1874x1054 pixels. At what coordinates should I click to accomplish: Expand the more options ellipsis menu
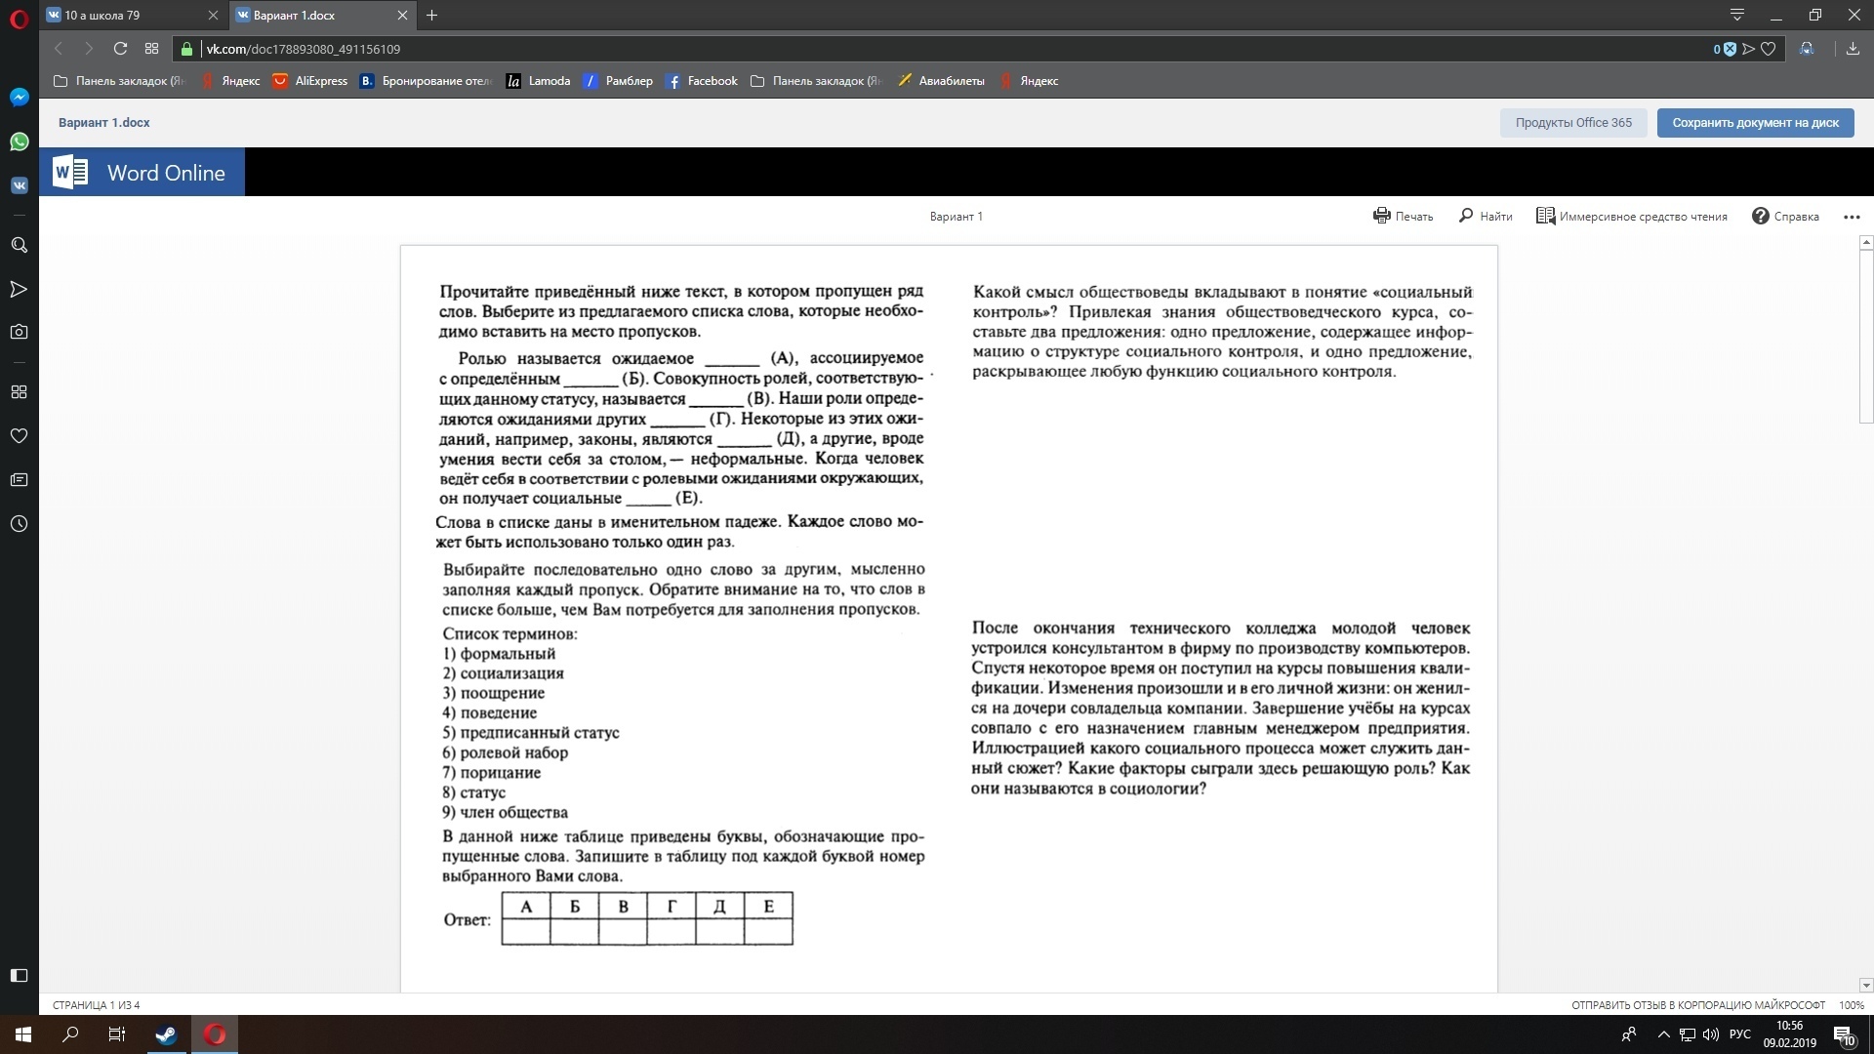point(1852,217)
